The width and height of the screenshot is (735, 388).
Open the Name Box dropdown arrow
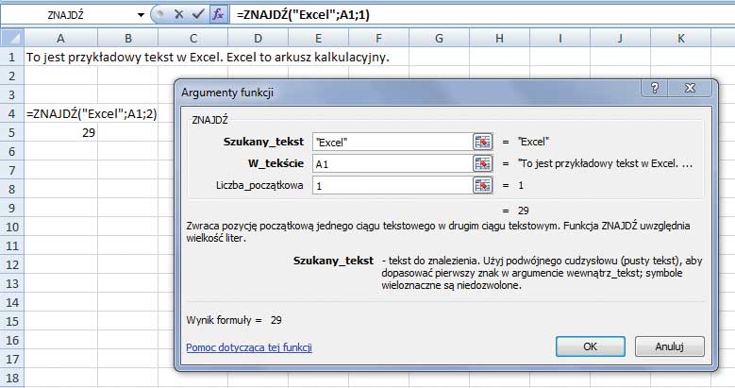point(142,15)
